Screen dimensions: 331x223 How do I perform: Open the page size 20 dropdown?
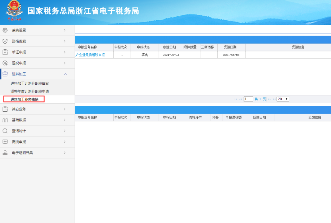[x=283, y=99]
